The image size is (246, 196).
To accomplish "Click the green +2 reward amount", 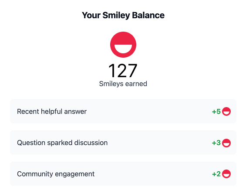I will pos(216,174).
